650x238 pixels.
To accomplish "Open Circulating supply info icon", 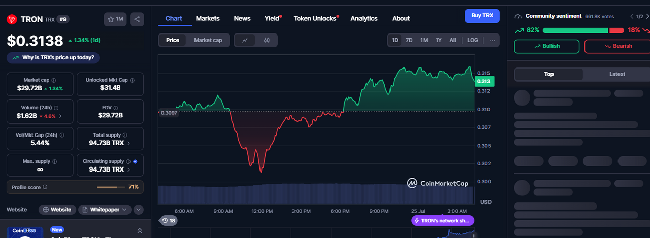I will (x=128, y=161).
